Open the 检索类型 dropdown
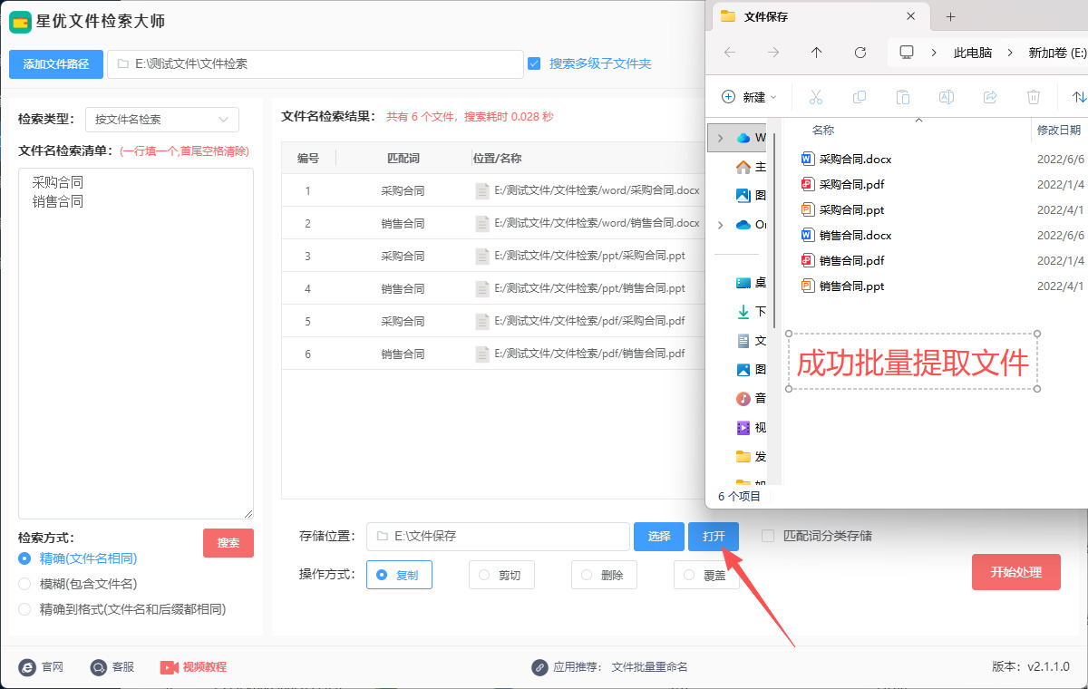This screenshot has height=689, width=1088. [x=161, y=119]
